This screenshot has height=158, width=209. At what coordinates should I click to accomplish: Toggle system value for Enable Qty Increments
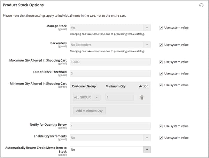click(161, 138)
